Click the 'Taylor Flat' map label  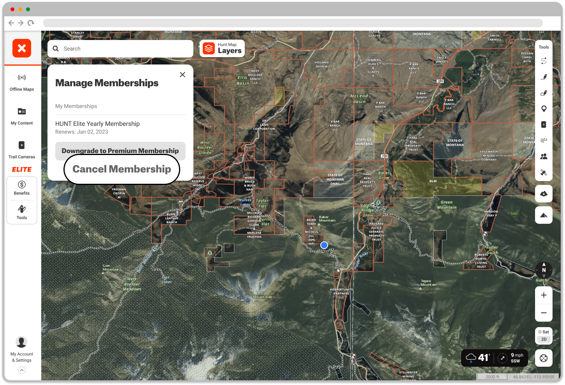pos(263,204)
